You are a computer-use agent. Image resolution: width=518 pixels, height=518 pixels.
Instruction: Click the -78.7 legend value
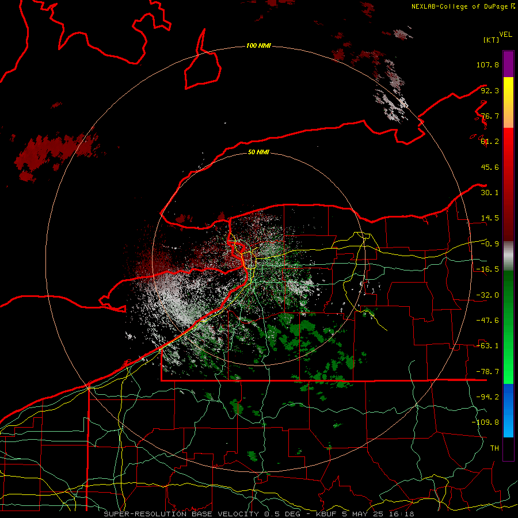(487, 372)
